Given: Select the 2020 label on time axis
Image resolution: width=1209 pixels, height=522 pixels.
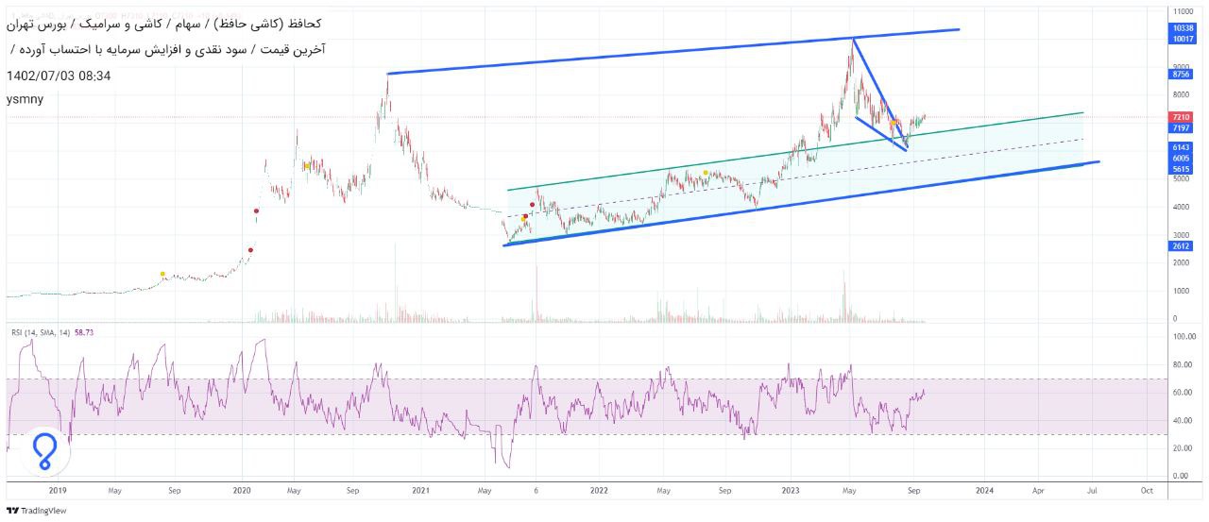Looking at the screenshot, I should pyautogui.click(x=241, y=491).
